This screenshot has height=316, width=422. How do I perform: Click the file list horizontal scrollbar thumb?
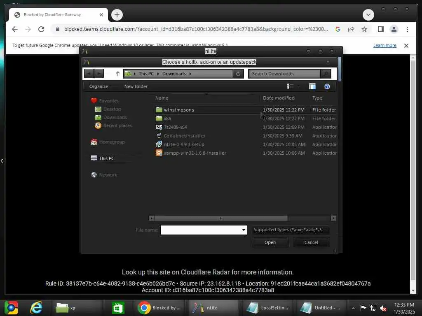[x=221, y=218]
